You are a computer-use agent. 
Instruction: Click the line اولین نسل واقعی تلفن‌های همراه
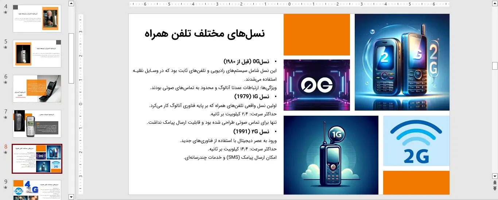213,105
